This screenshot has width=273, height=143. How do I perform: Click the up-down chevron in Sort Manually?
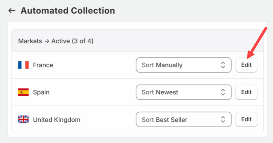pos(223,65)
